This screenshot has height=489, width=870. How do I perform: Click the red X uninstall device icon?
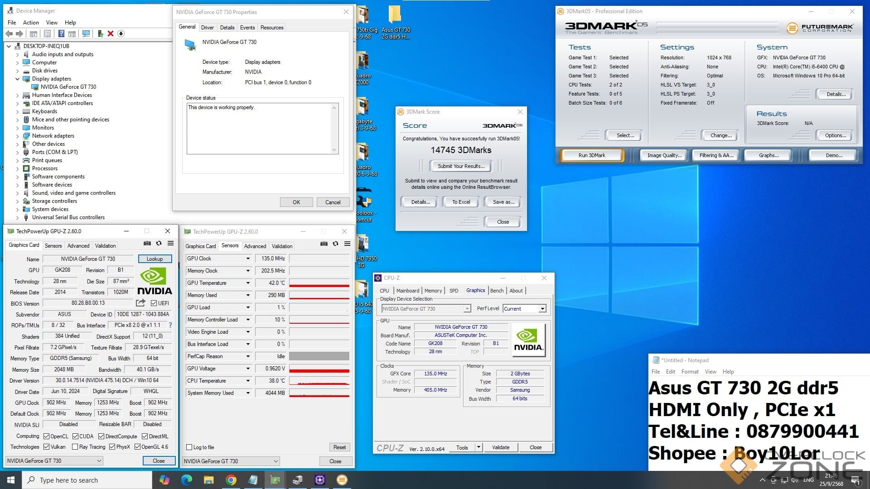click(x=110, y=34)
